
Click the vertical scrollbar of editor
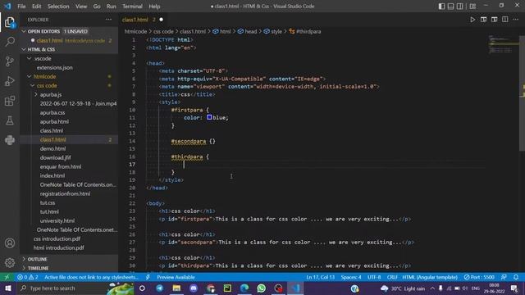(522, 93)
